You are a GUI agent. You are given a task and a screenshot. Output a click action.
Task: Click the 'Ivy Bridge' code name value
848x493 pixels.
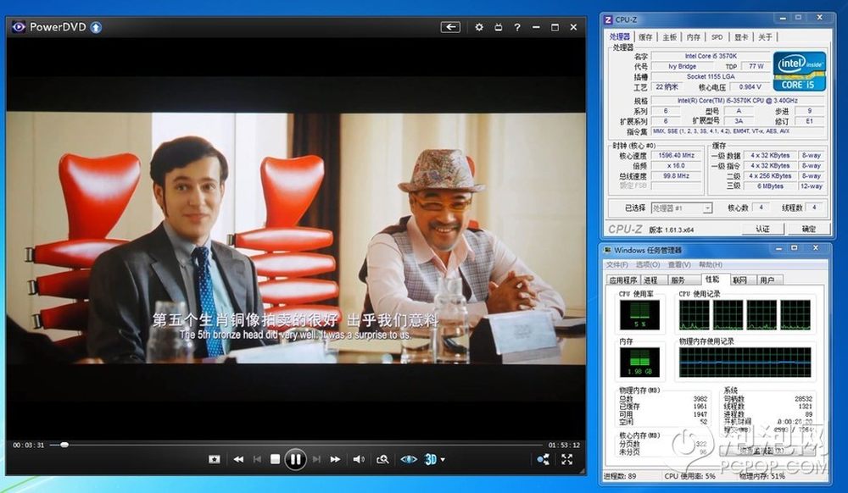pos(682,66)
